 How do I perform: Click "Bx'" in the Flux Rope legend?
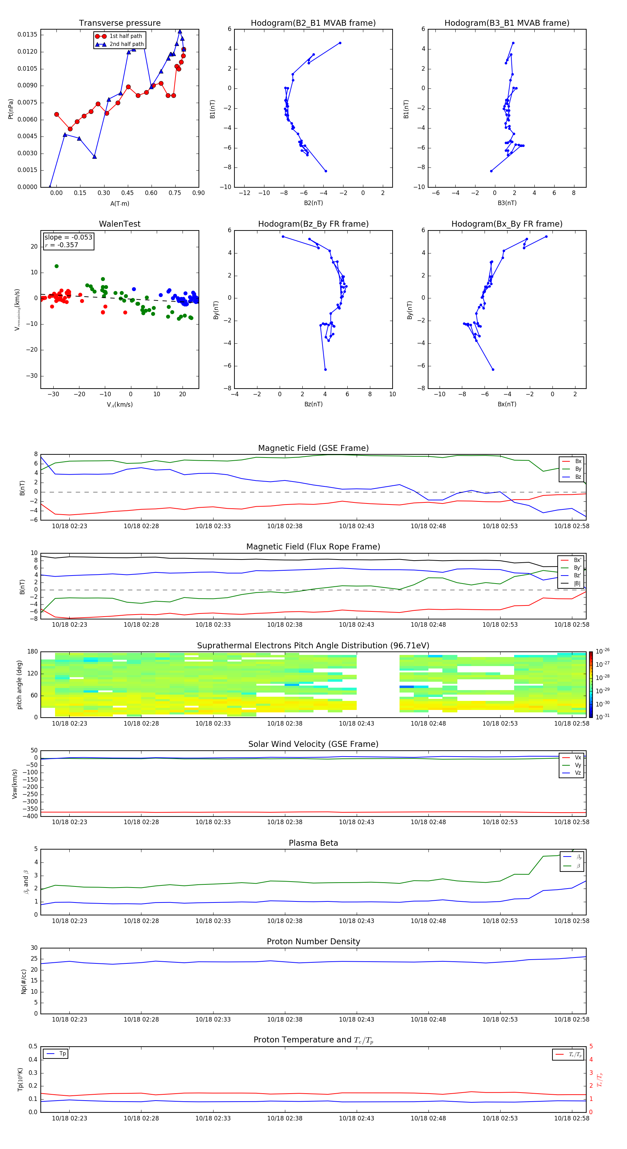tap(571, 560)
